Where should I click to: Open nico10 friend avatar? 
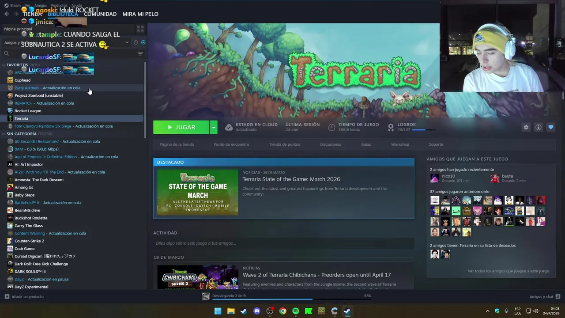pyautogui.click(x=435, y=178)
